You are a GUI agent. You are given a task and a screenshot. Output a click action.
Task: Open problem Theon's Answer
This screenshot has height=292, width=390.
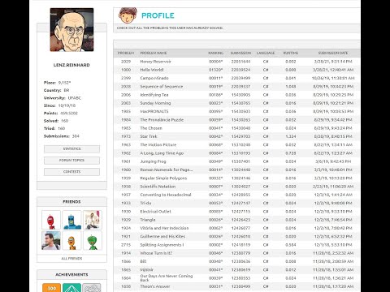click(x=155, y=286)
